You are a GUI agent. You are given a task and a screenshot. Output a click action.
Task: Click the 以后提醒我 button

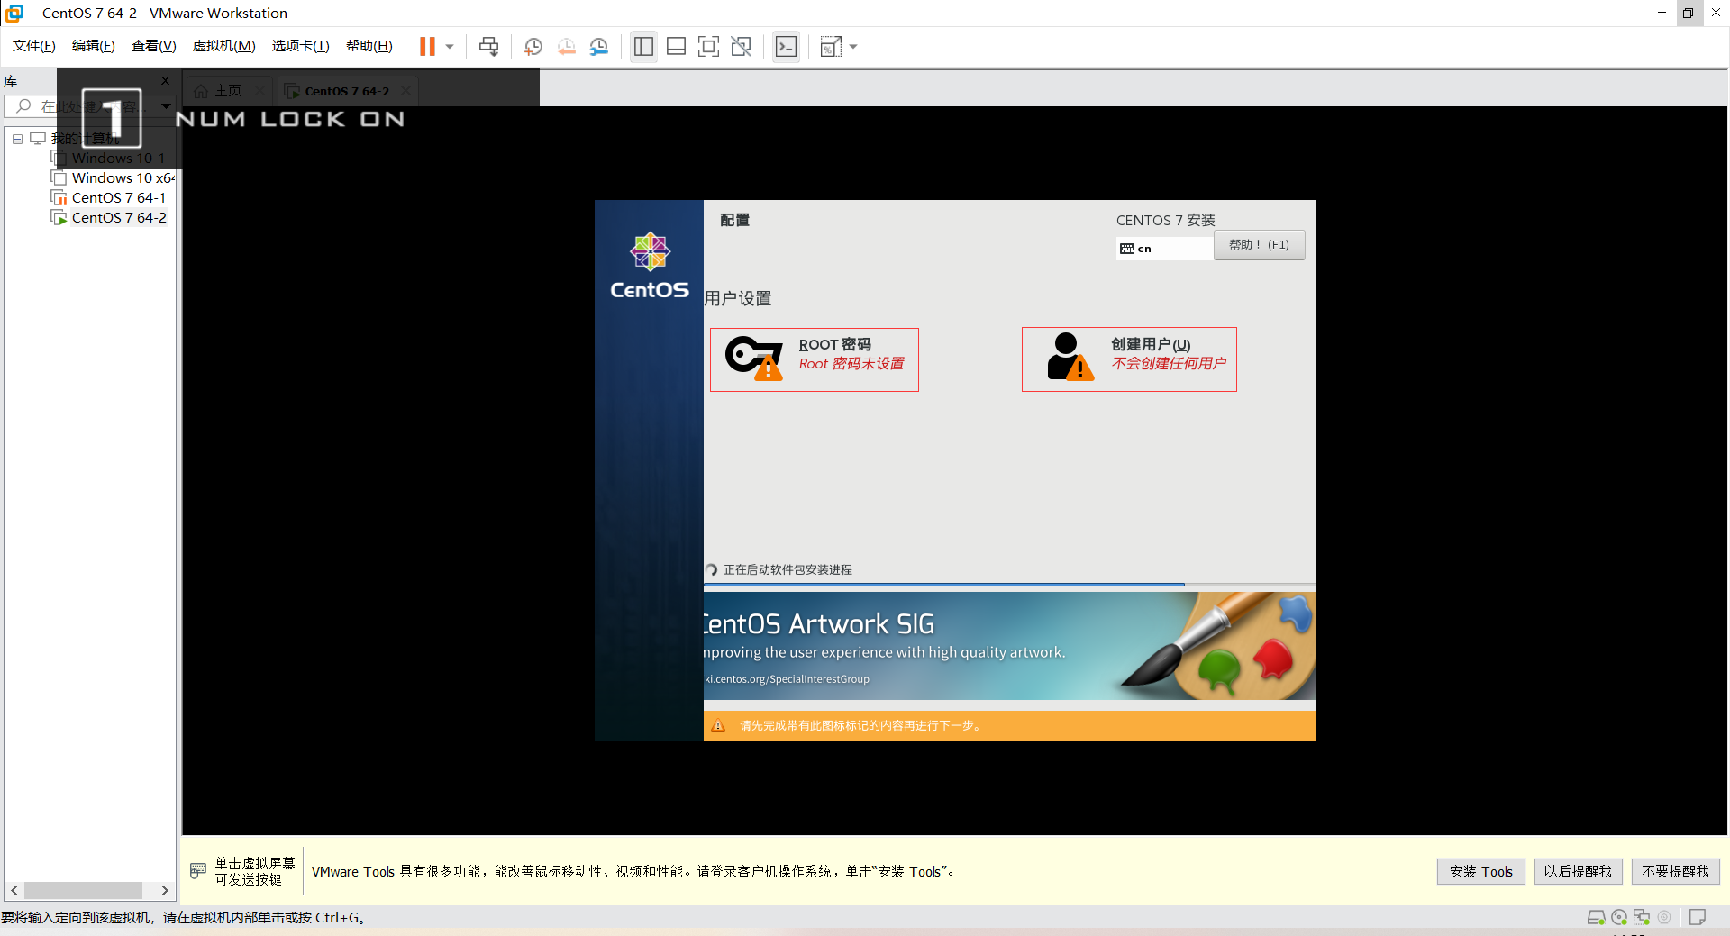click(x=1578, y=871)
